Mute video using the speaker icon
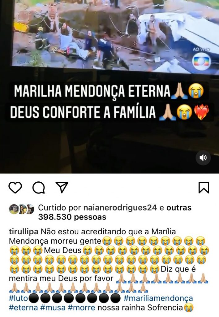Image resolution: width=219 pixels, height=317 pixels. (x=203, y=158)
